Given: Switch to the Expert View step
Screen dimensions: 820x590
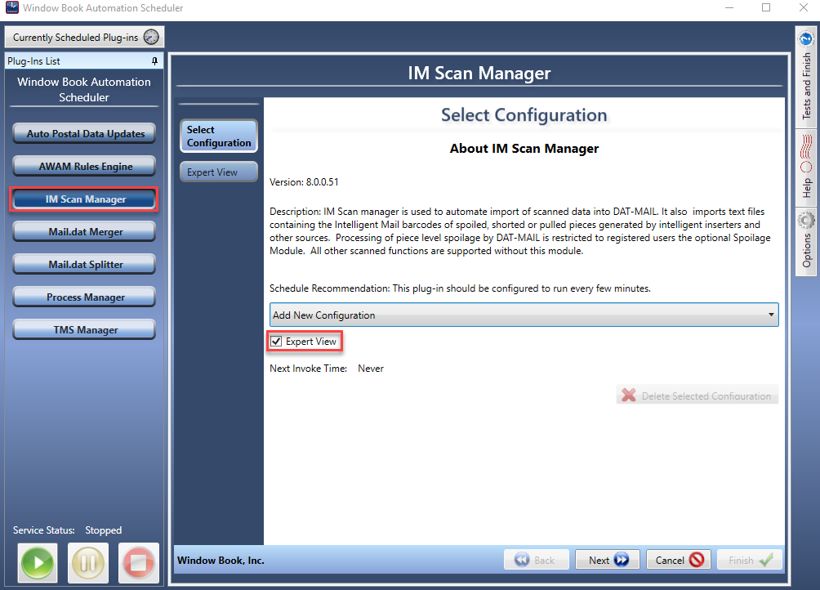Looking at the screenshot, I should click(219, 172).
